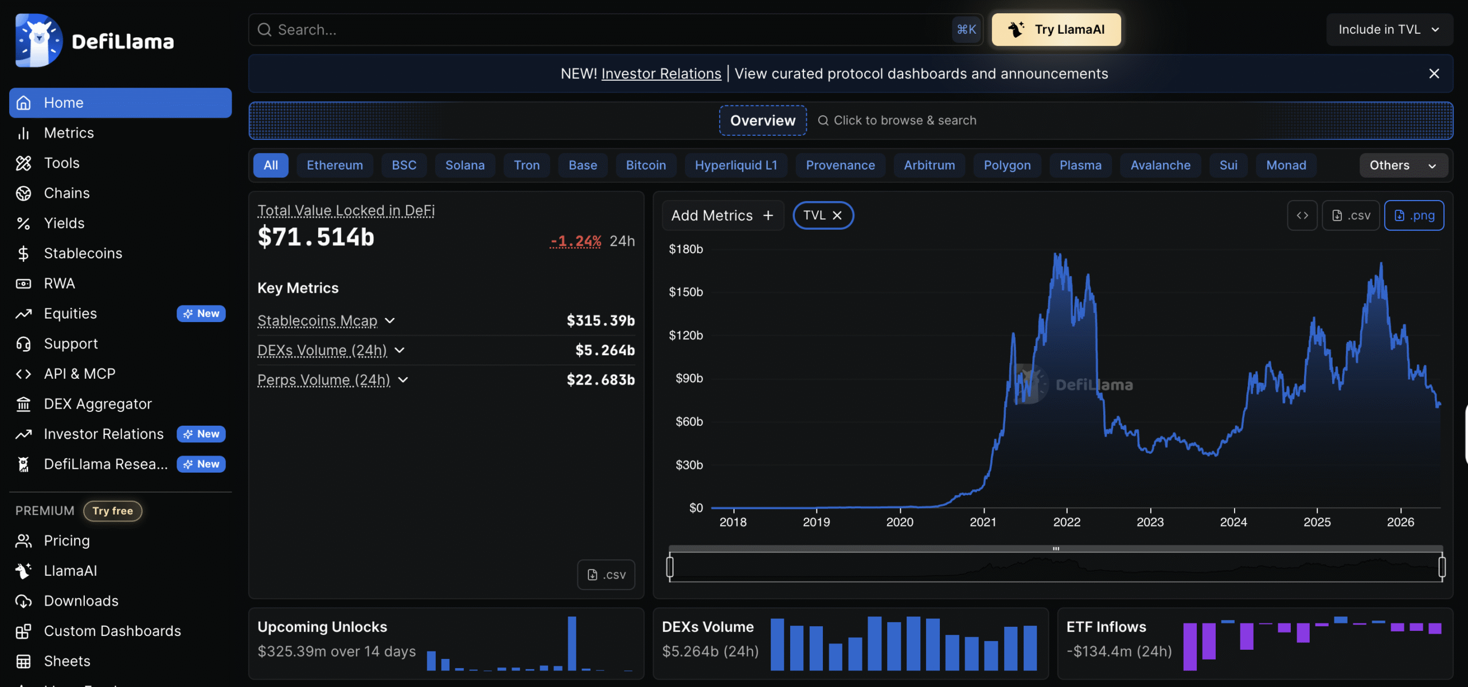Filter by Solana chain
The image size is (1468, 687).
465,166
